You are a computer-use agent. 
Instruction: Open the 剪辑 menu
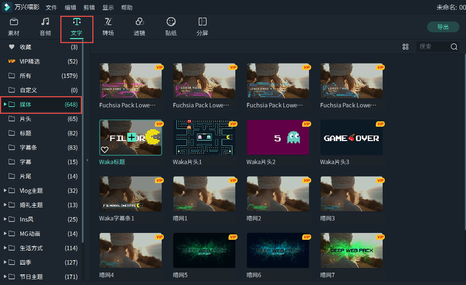click(89, 8)
